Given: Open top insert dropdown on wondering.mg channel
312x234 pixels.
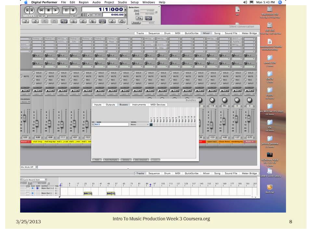Looking at the screenshot, I should (x=237, y=39).
